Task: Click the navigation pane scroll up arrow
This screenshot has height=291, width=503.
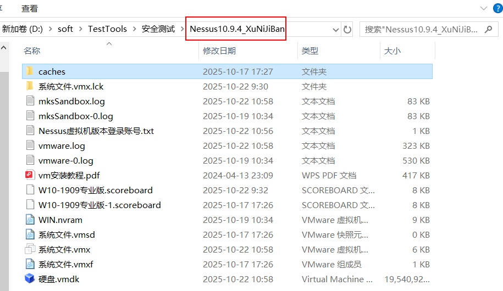Action: 4,48
